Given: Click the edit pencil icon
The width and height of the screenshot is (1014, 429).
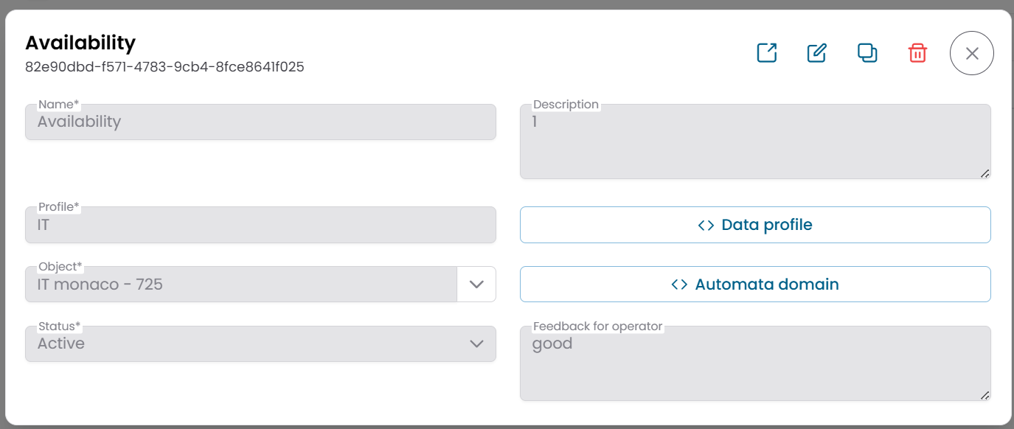Looking at the screenshot, I should [x=816, y=52].
